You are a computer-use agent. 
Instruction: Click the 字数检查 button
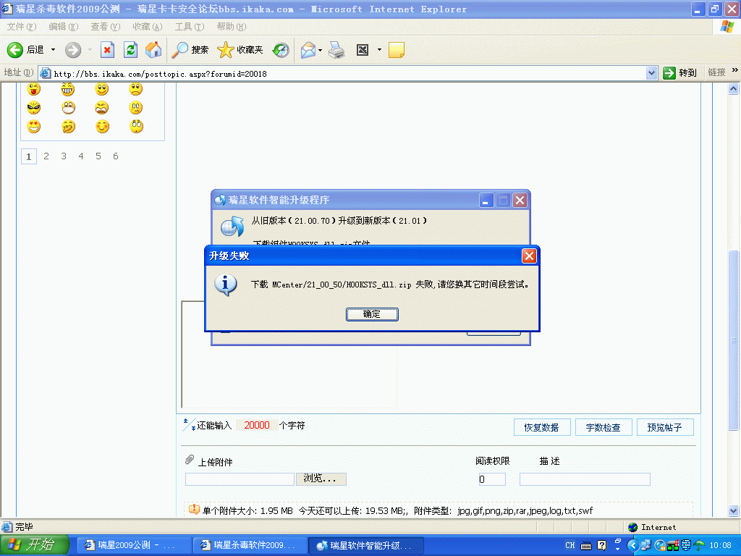[x=603, y=427]
